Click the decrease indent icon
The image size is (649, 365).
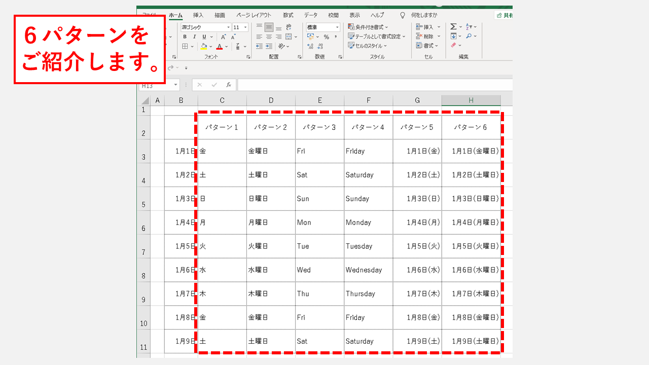click(260, 46)
